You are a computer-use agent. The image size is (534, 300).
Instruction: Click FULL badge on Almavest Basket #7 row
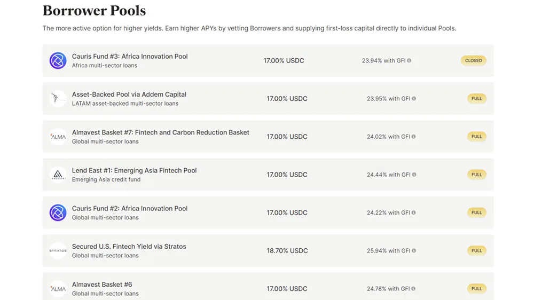pyautogui.click(x=476, y=137)
